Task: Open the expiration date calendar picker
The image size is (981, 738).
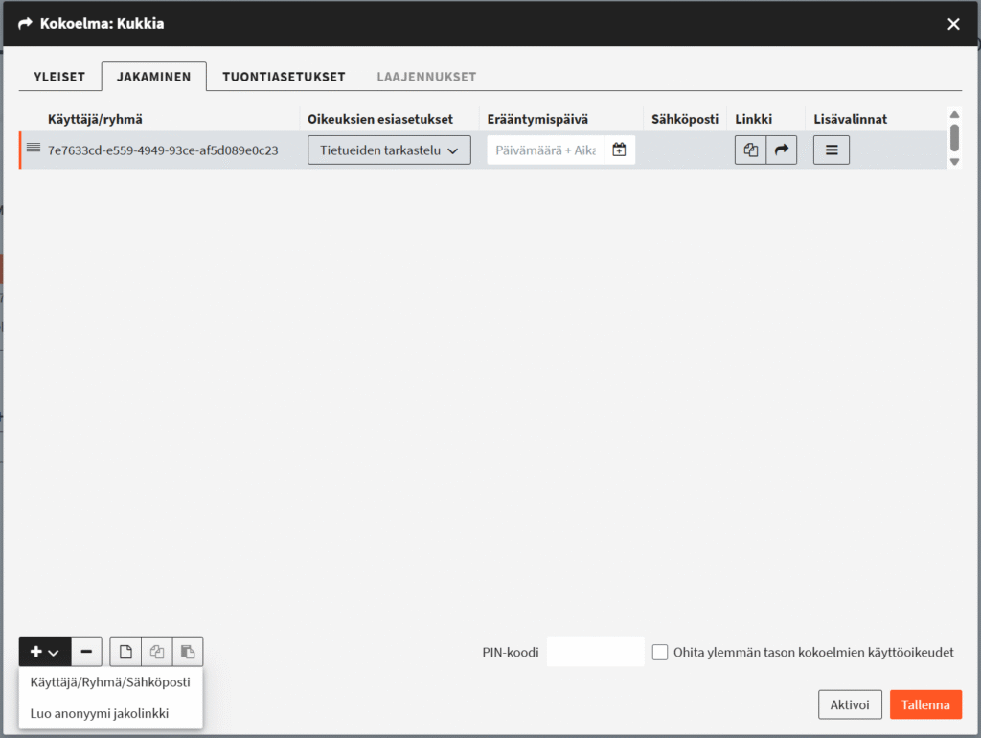Action: pyautogui.click(x=620, y=150)
